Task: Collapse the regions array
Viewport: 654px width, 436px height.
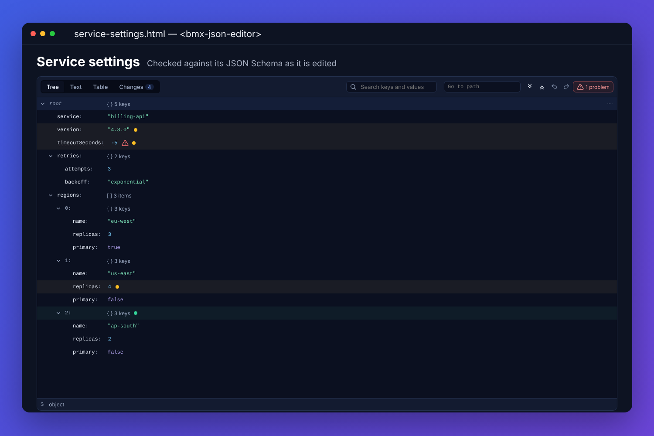Action: point(51,195)
